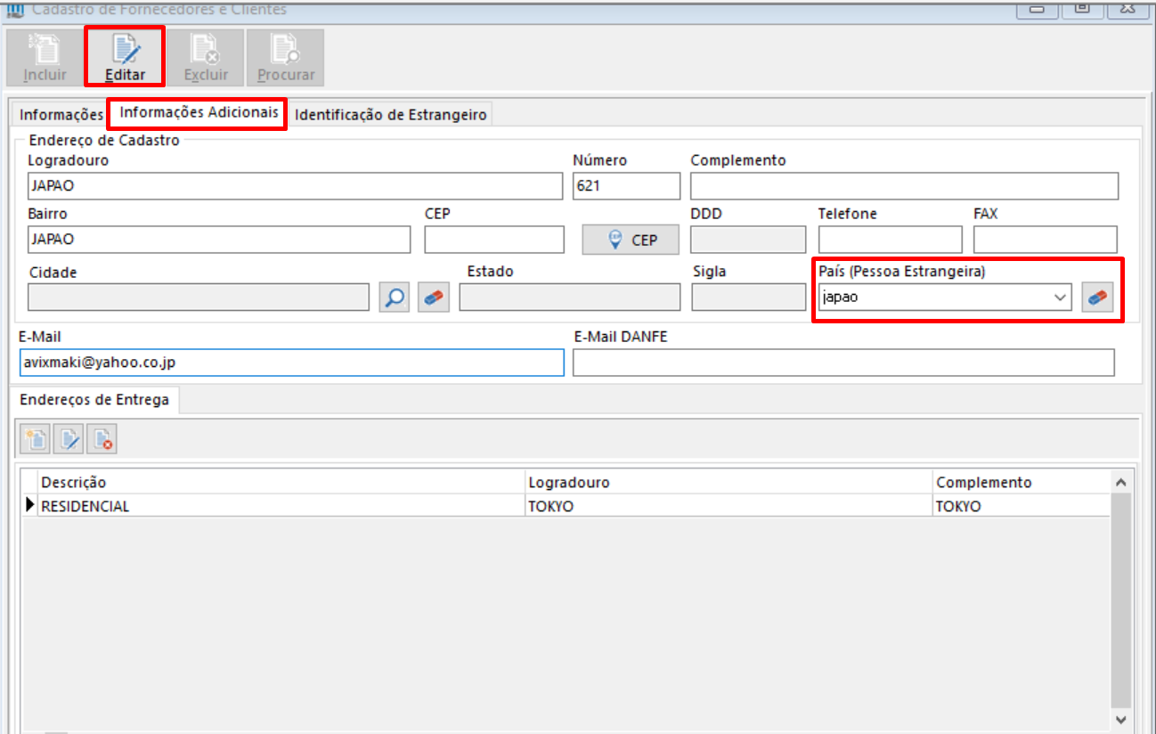The width and height of the screenshot is (1156, 734).
Task: Open the País (Pessoa Estrangeira) dropdown
Action: point(1060,298)
